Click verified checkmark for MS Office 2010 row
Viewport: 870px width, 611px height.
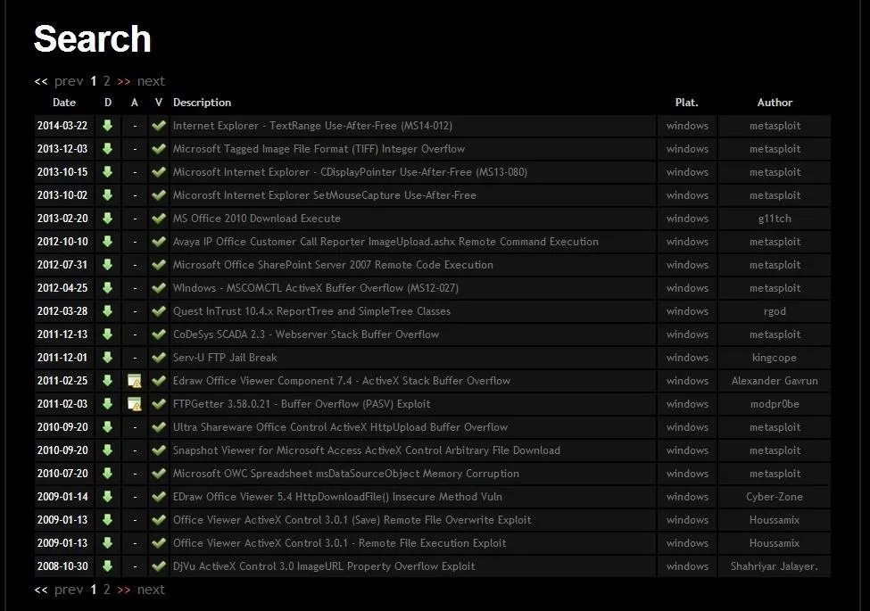159,219
